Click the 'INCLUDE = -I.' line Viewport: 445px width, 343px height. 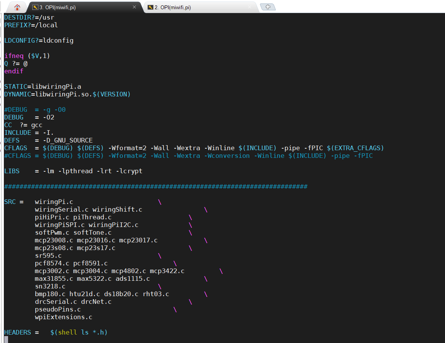[x=29, y=132]
